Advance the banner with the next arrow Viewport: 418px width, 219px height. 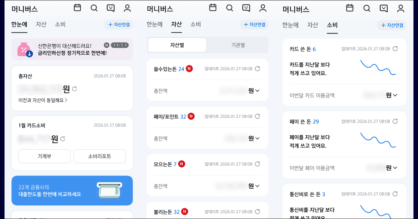126,45
